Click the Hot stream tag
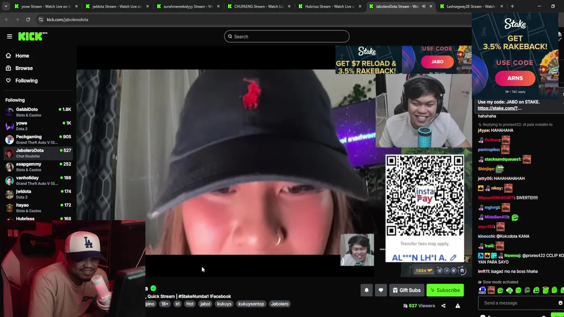The image size is (564, 317). 190,304
